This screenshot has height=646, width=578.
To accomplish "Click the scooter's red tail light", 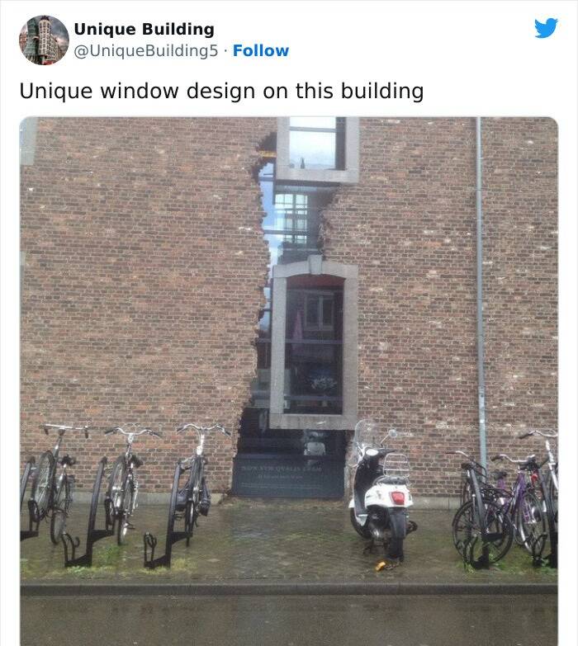I will (x=399, y=497).
